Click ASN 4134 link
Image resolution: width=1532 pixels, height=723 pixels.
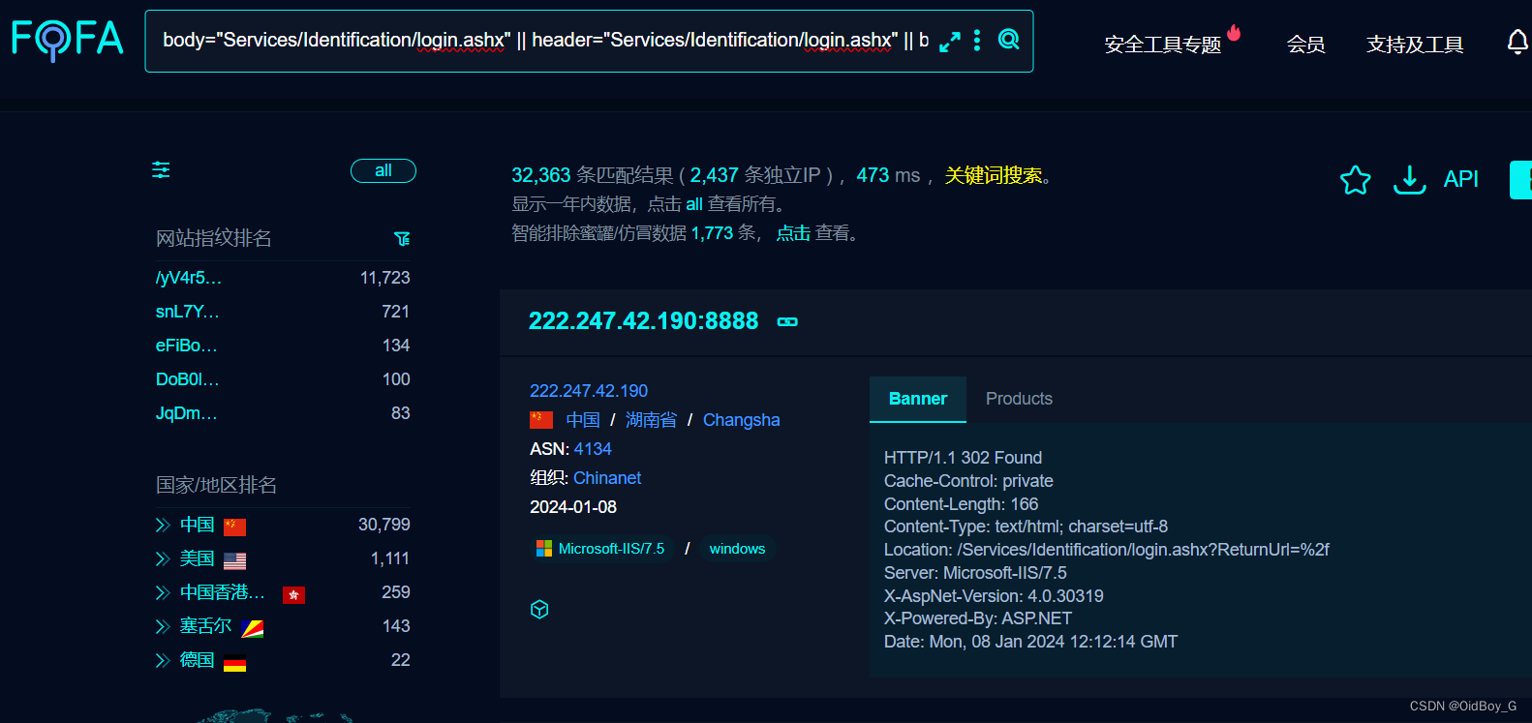pyautogui.click(x=593, y=449)
